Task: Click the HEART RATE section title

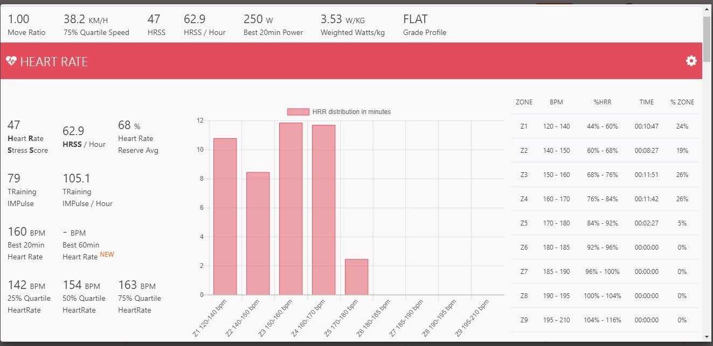Action: (x=53, y=62)
